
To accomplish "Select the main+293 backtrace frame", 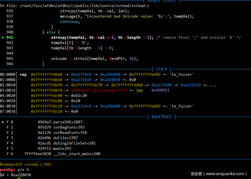I will point(62,148).
